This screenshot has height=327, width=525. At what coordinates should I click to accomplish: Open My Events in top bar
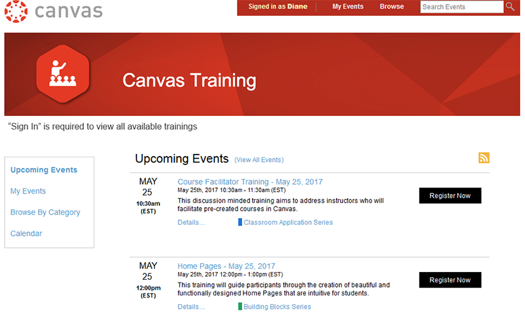coord(348,7)
